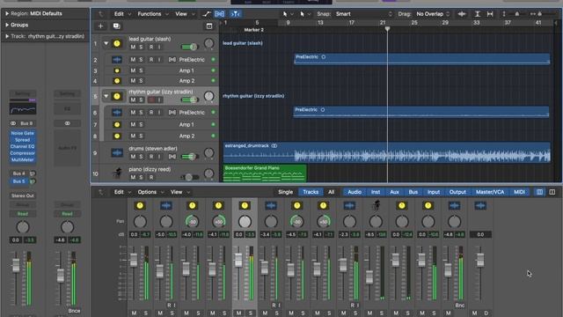Viewport: 563px width, 317px height.
Task: Mute the lead guitar (slash) track
Action: tap(133, 47)
